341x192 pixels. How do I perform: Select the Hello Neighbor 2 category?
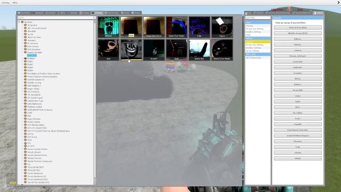pyautogui.click(x=34, y=86)
